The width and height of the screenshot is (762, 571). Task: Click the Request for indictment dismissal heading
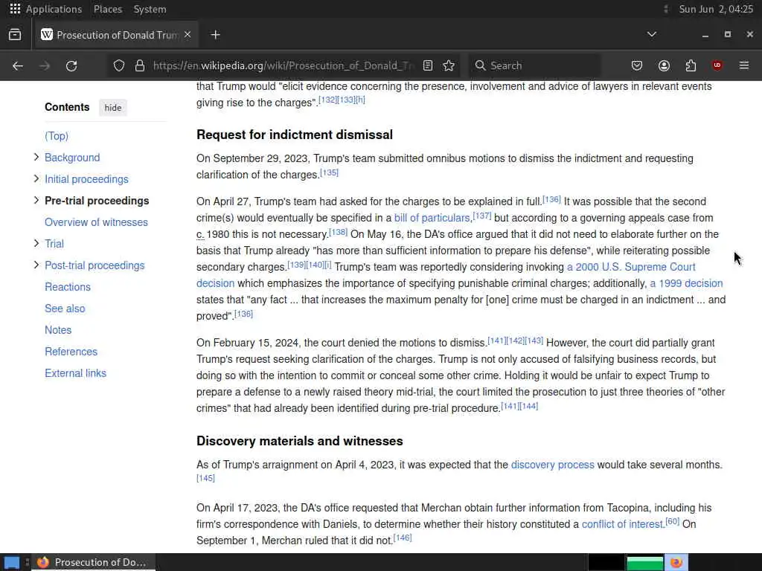pyautogui.click(x=295, y=135)
